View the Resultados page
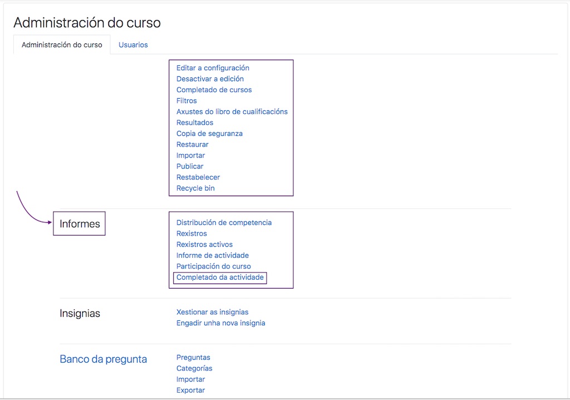The width and height of the screenshot is (570, 400). tap(195, 122)
